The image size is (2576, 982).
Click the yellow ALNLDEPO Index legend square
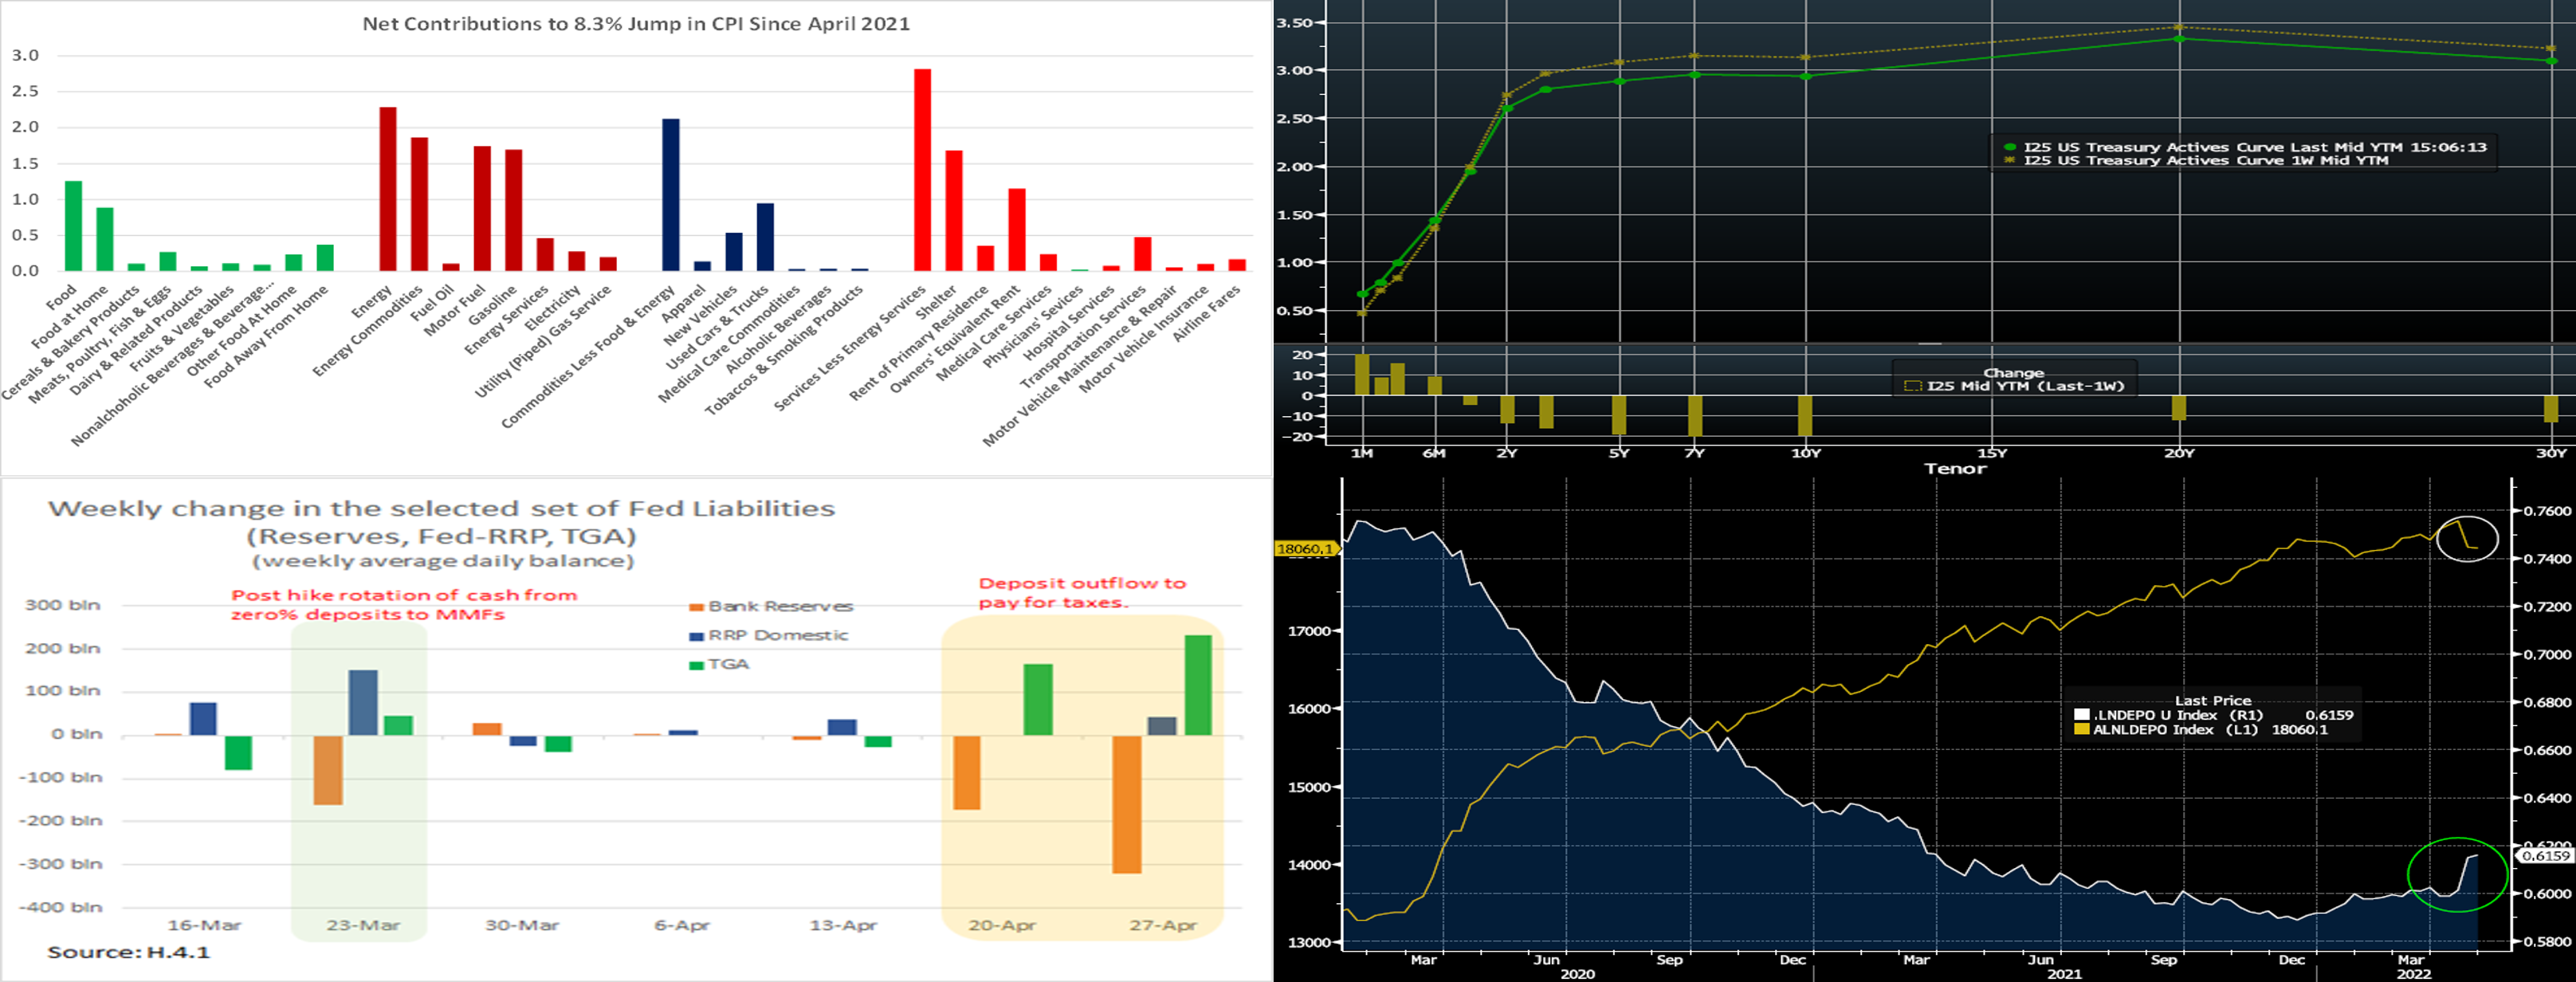[x=2081, y=730]
